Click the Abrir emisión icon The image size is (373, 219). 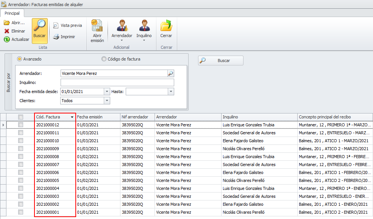pyautogui.click(x=97, y=26)
